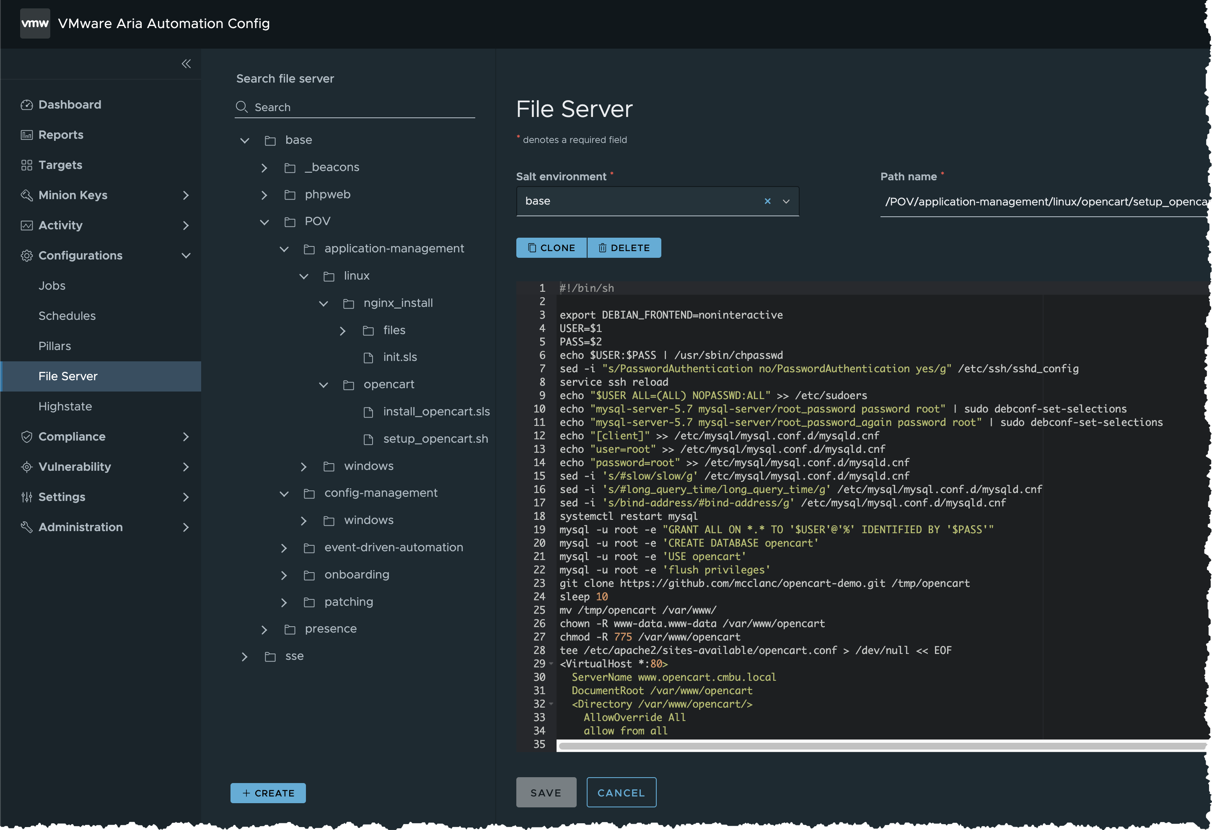Viewport: 1212px width, 830px height.
Task: Click the Minion Keys key icon
Action: pos(26,196)
